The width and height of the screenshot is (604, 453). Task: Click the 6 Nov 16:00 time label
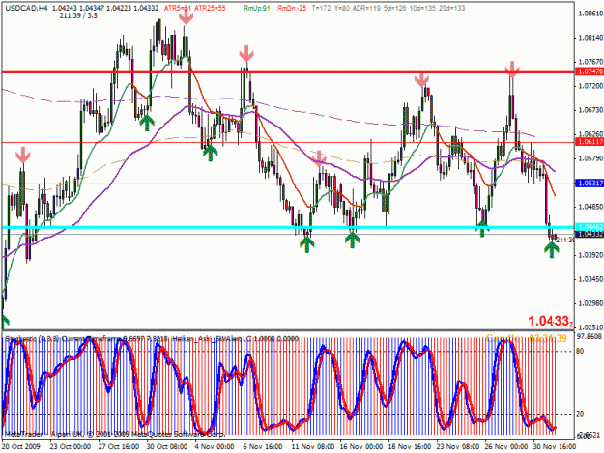click(263, 447)
